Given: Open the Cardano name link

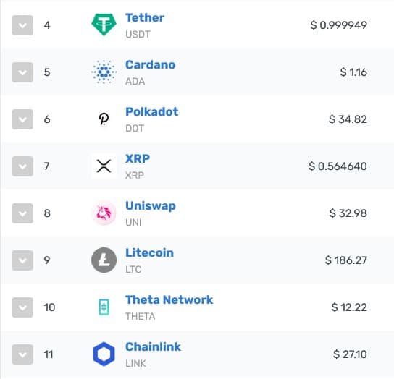Looking at the screenshot, I should (150, 65).
